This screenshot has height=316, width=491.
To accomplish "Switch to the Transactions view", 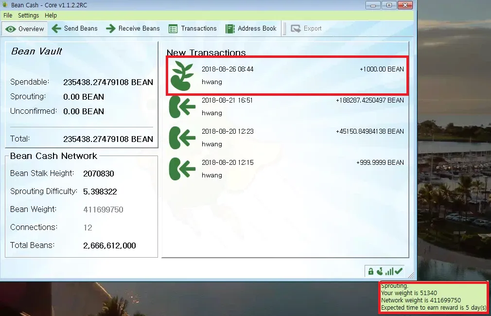I will click(193, 29).
